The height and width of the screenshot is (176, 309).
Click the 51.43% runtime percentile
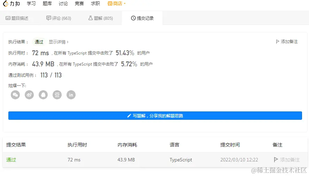pyautogui.click(x=125, y=53)
